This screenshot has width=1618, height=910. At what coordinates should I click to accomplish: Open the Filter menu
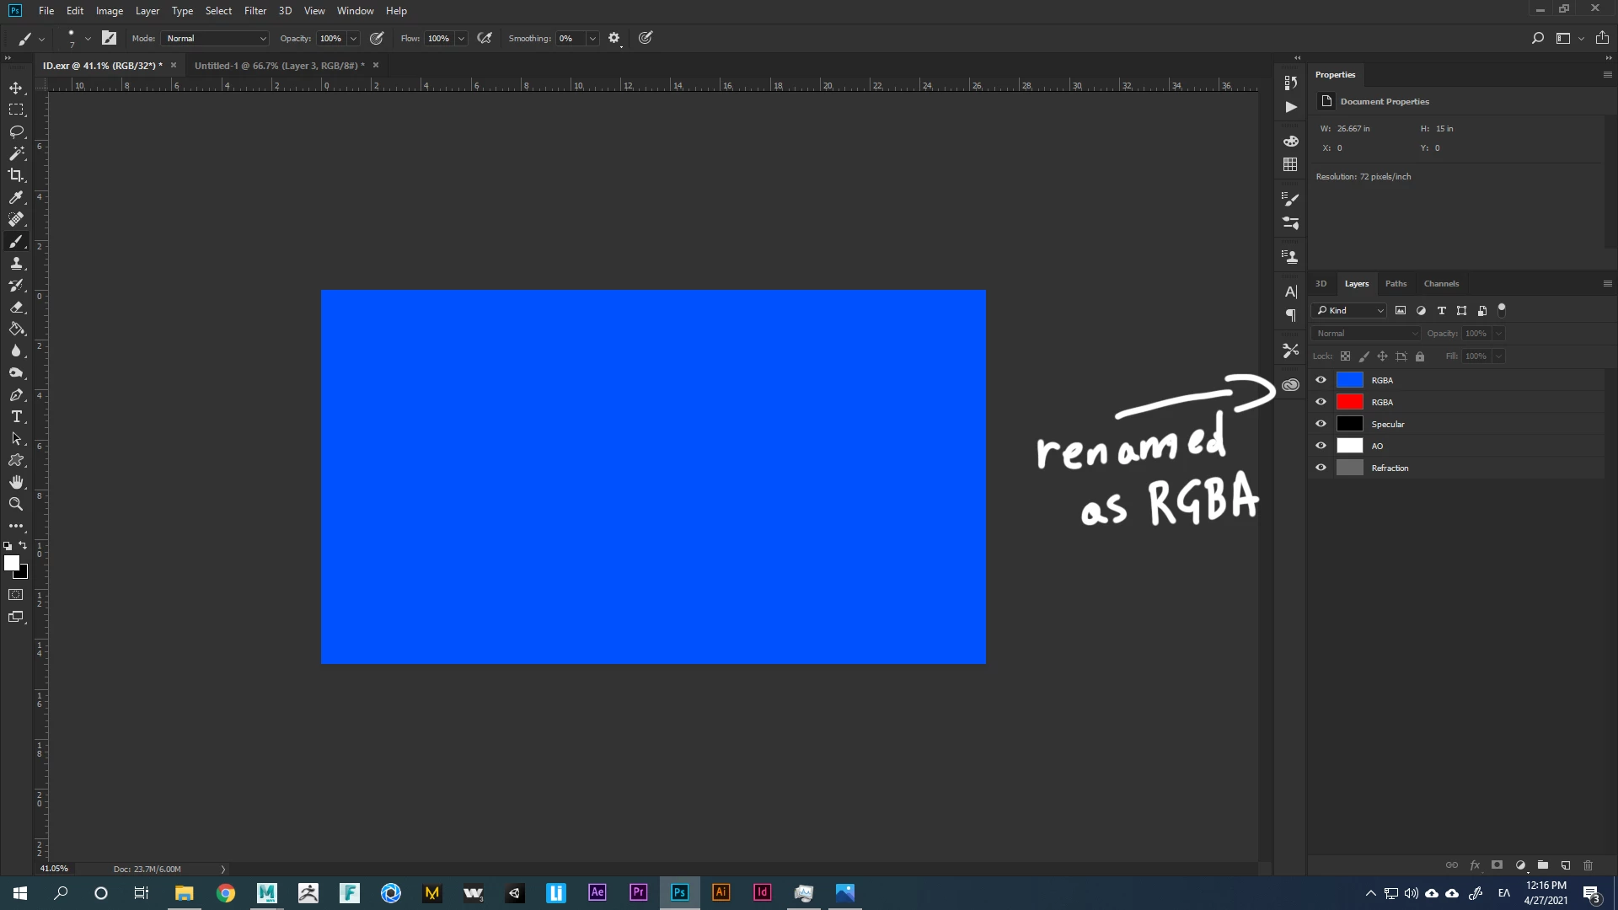pos(254,11)
